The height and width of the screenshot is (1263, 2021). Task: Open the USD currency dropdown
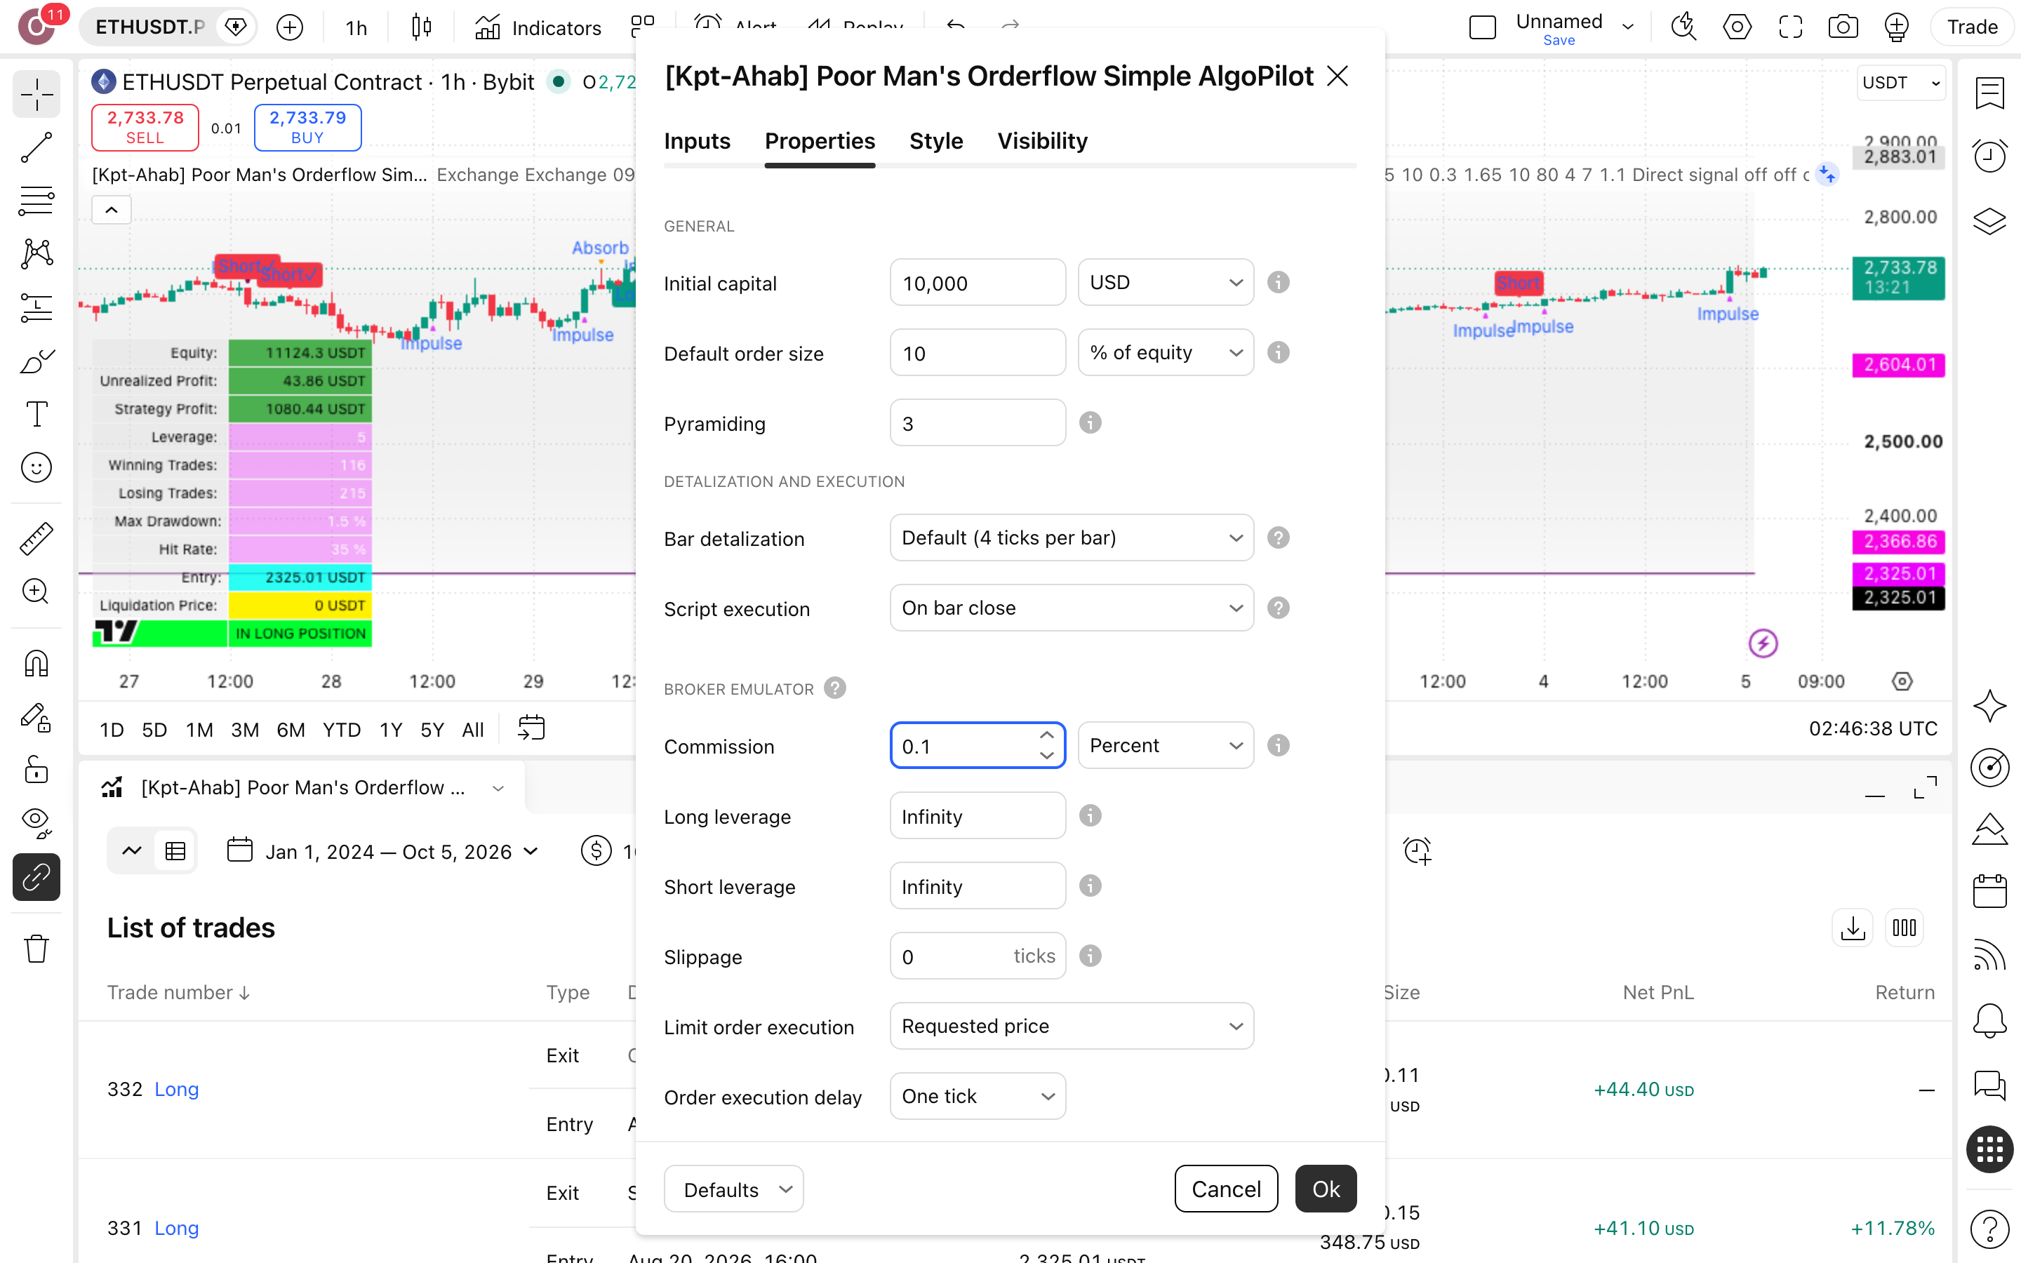(x=1166, y=282)
